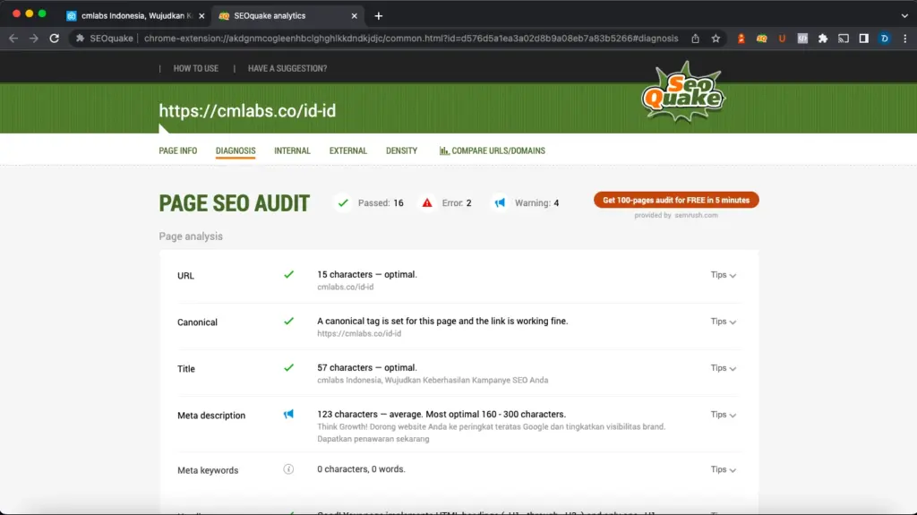Switch to the SEOquake analytics browser tab

(287, 16)
